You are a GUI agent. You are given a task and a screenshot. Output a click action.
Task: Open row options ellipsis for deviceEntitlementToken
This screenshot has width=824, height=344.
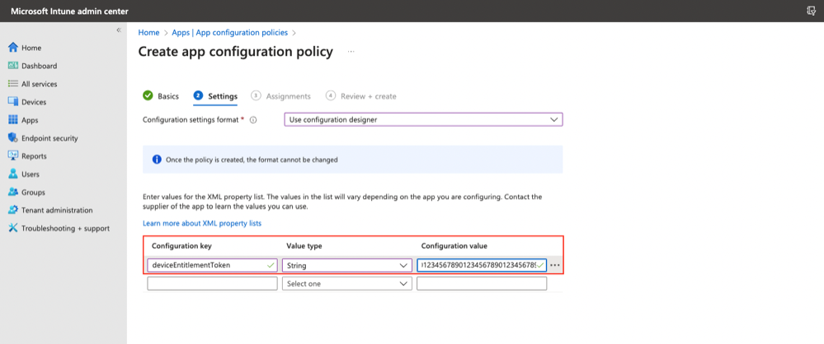point(555,265)
